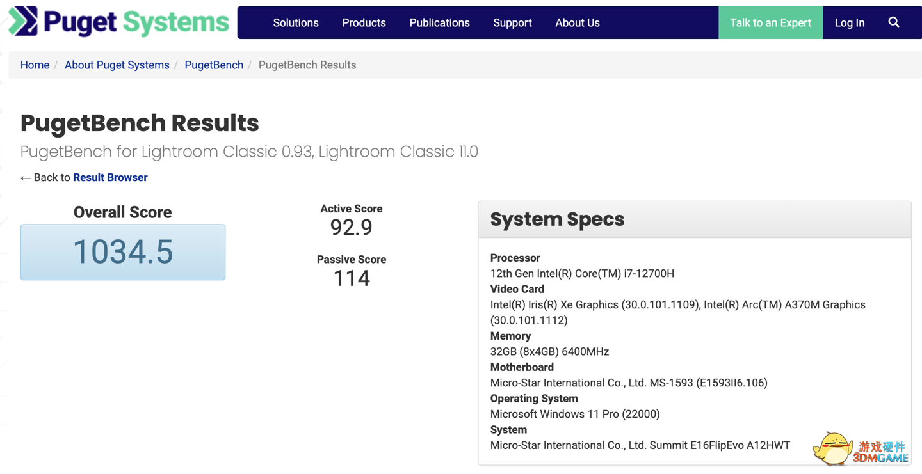Open the search magnifier icon
This screenshot has height=474, width=922.
tap(894, 22)
